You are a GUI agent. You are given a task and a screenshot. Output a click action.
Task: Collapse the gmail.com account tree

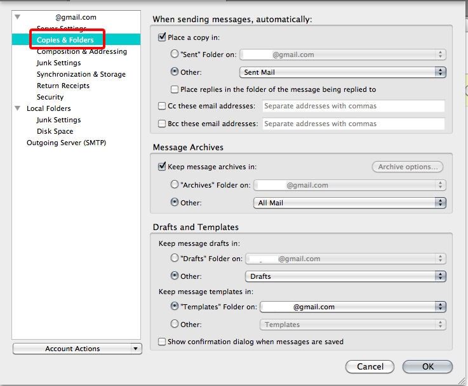pos(18,17)
